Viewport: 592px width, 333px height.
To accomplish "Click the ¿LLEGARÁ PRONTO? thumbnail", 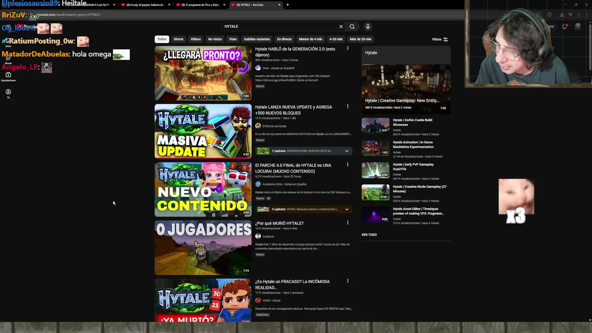I will 203,73.
